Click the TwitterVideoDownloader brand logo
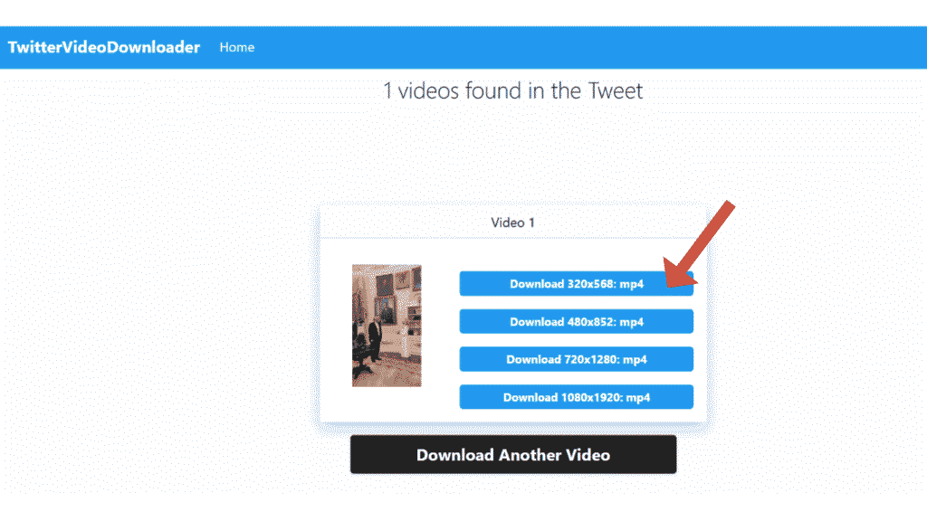 coord(104,47)
